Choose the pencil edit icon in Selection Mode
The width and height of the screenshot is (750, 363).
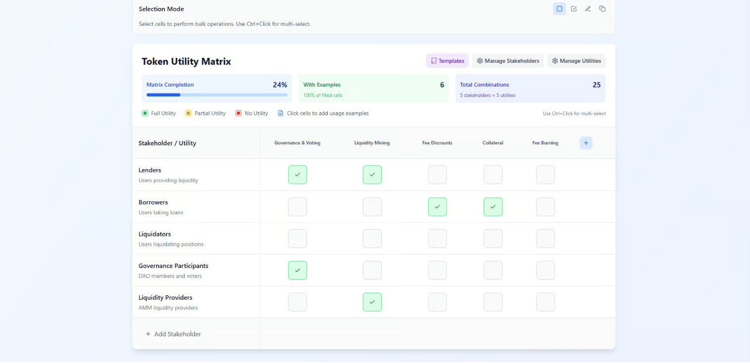click(588, 9)
